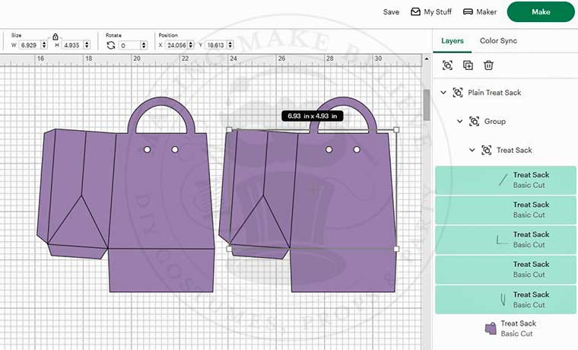Open My Stuff from the header
The width and height of the screenshot is (578, 350).
432,12
